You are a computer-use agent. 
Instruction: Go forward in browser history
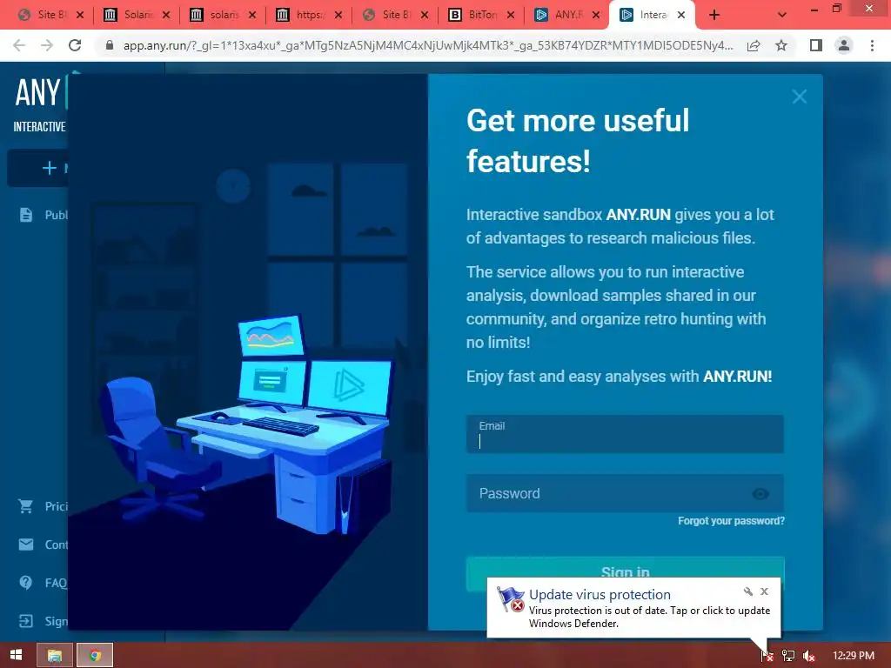(x=47, y=45)
